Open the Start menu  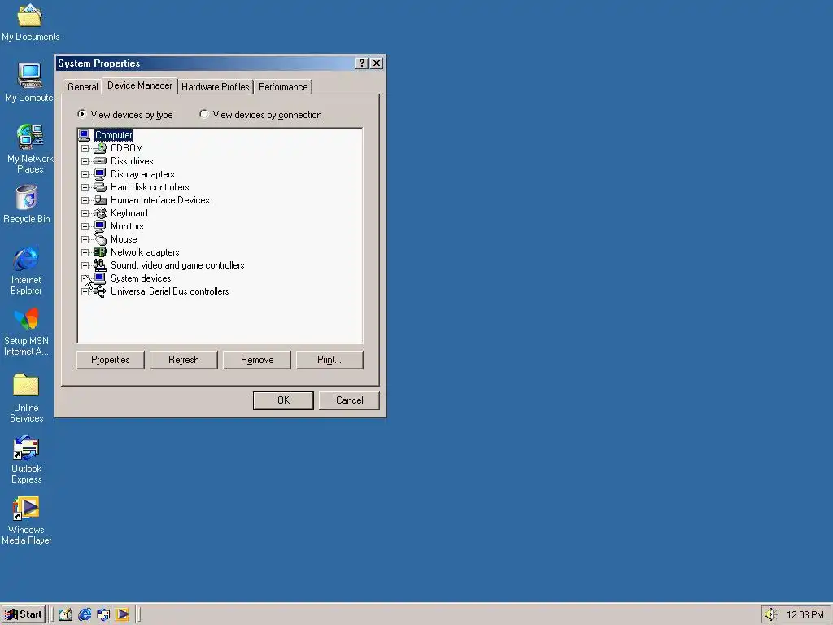click(24, 614)
